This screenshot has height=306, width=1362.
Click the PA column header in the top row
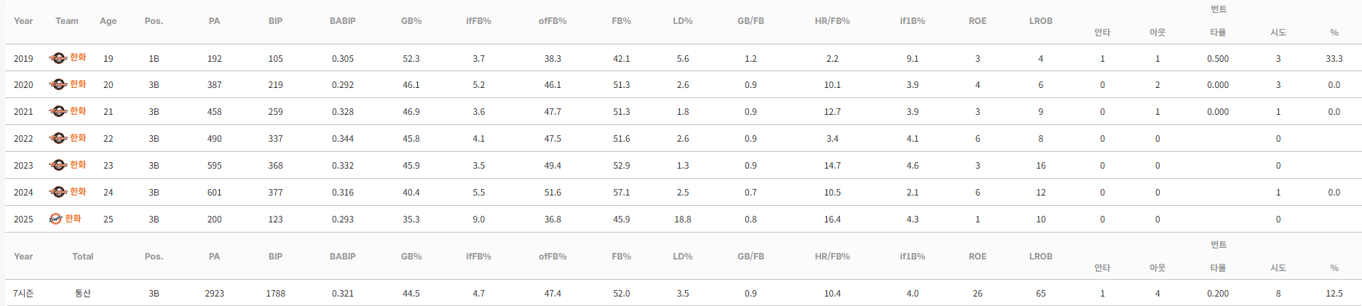[x=214, y=21]
